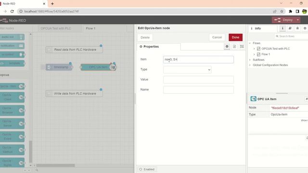
Task: Click the Value input field
Action: click(x=198, y=80)
